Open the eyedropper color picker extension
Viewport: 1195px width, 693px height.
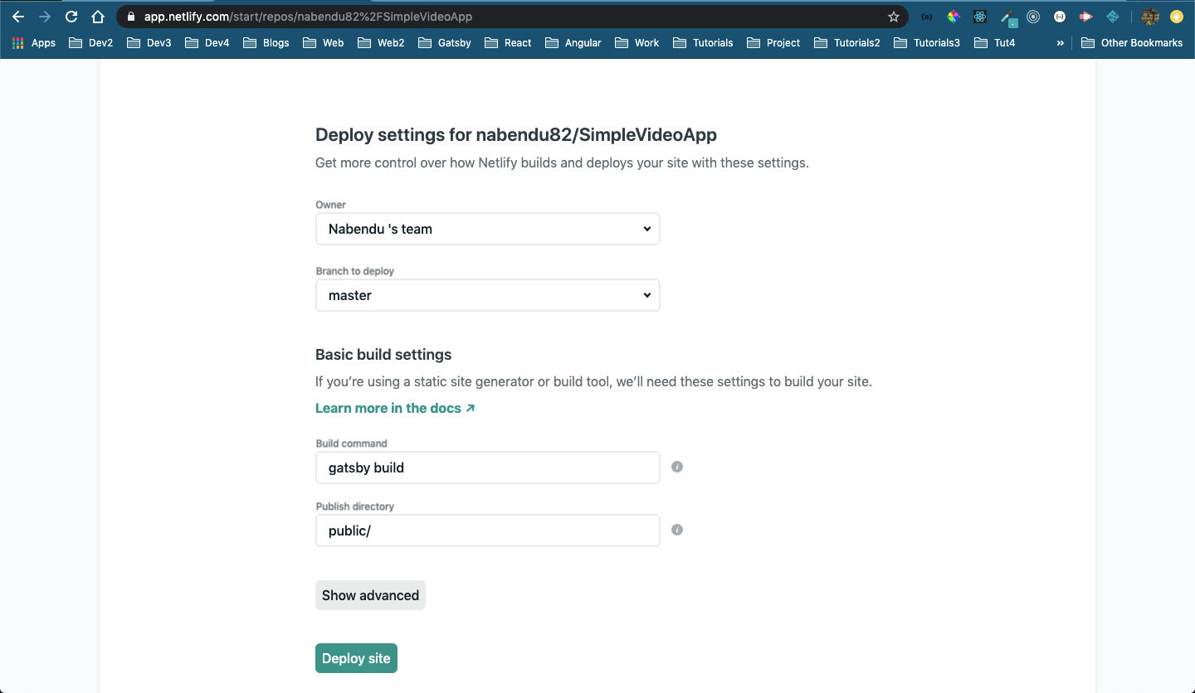click(1007, 17)
